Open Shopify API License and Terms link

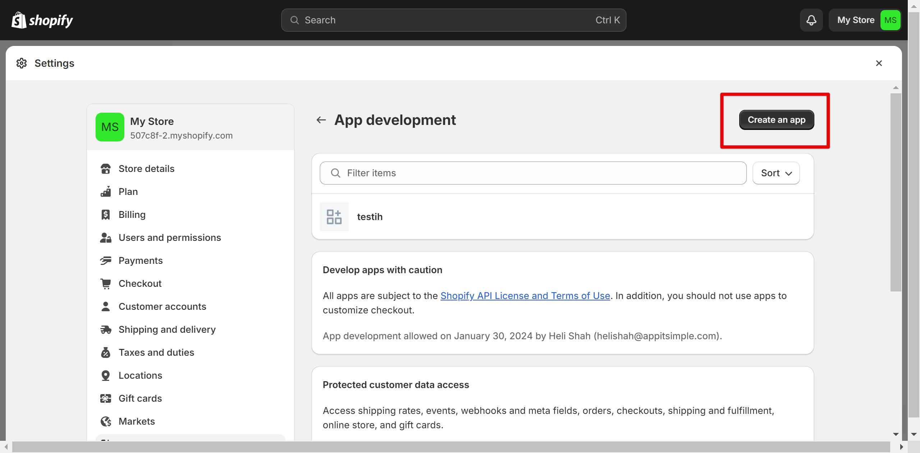(525, 296)
